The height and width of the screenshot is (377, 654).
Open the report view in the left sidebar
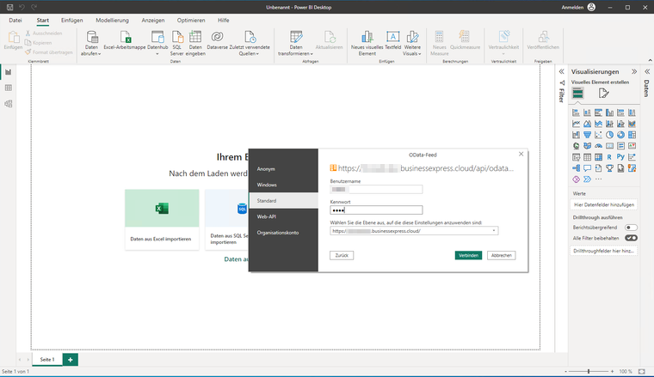tap(9, 72)
